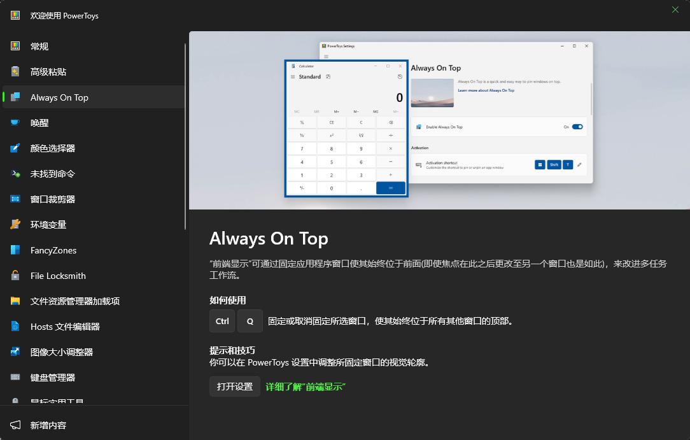690x440 pixels.
Task: Click the 唤醒 coffee cup icon
Action: pyautogui.click(x=15, y=122)
